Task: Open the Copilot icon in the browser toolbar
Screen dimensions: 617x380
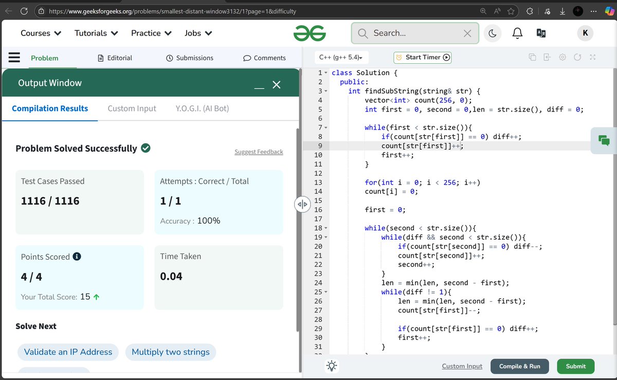Action: click(609, 11)
